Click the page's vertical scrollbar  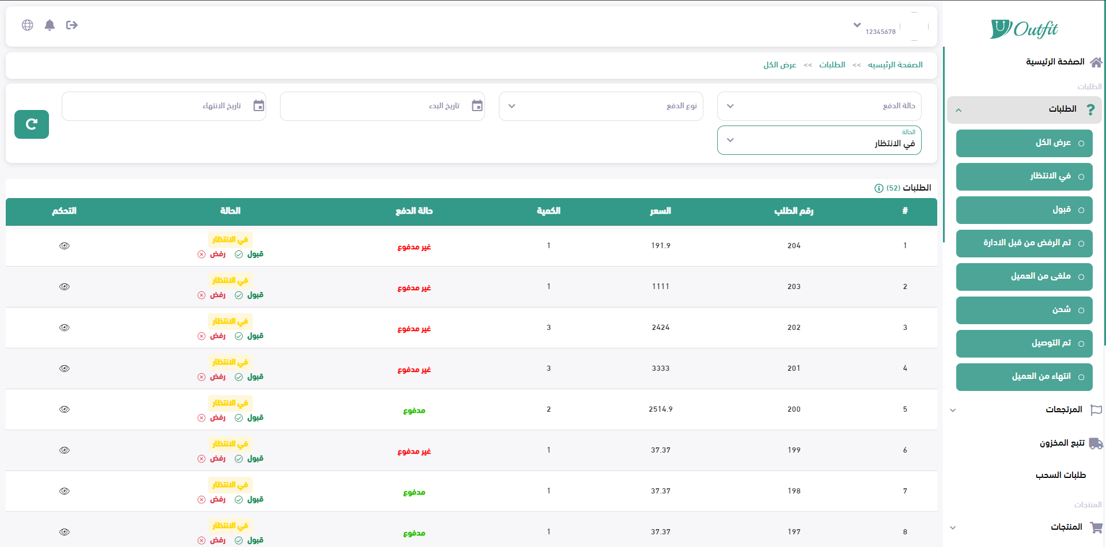coord(1104,173)
